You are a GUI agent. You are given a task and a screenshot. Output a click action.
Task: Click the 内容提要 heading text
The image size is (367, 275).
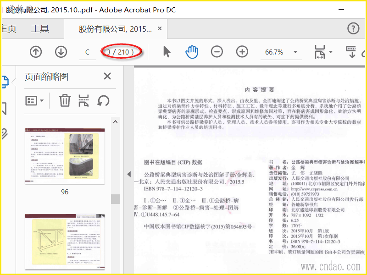(x=259, y=89)
